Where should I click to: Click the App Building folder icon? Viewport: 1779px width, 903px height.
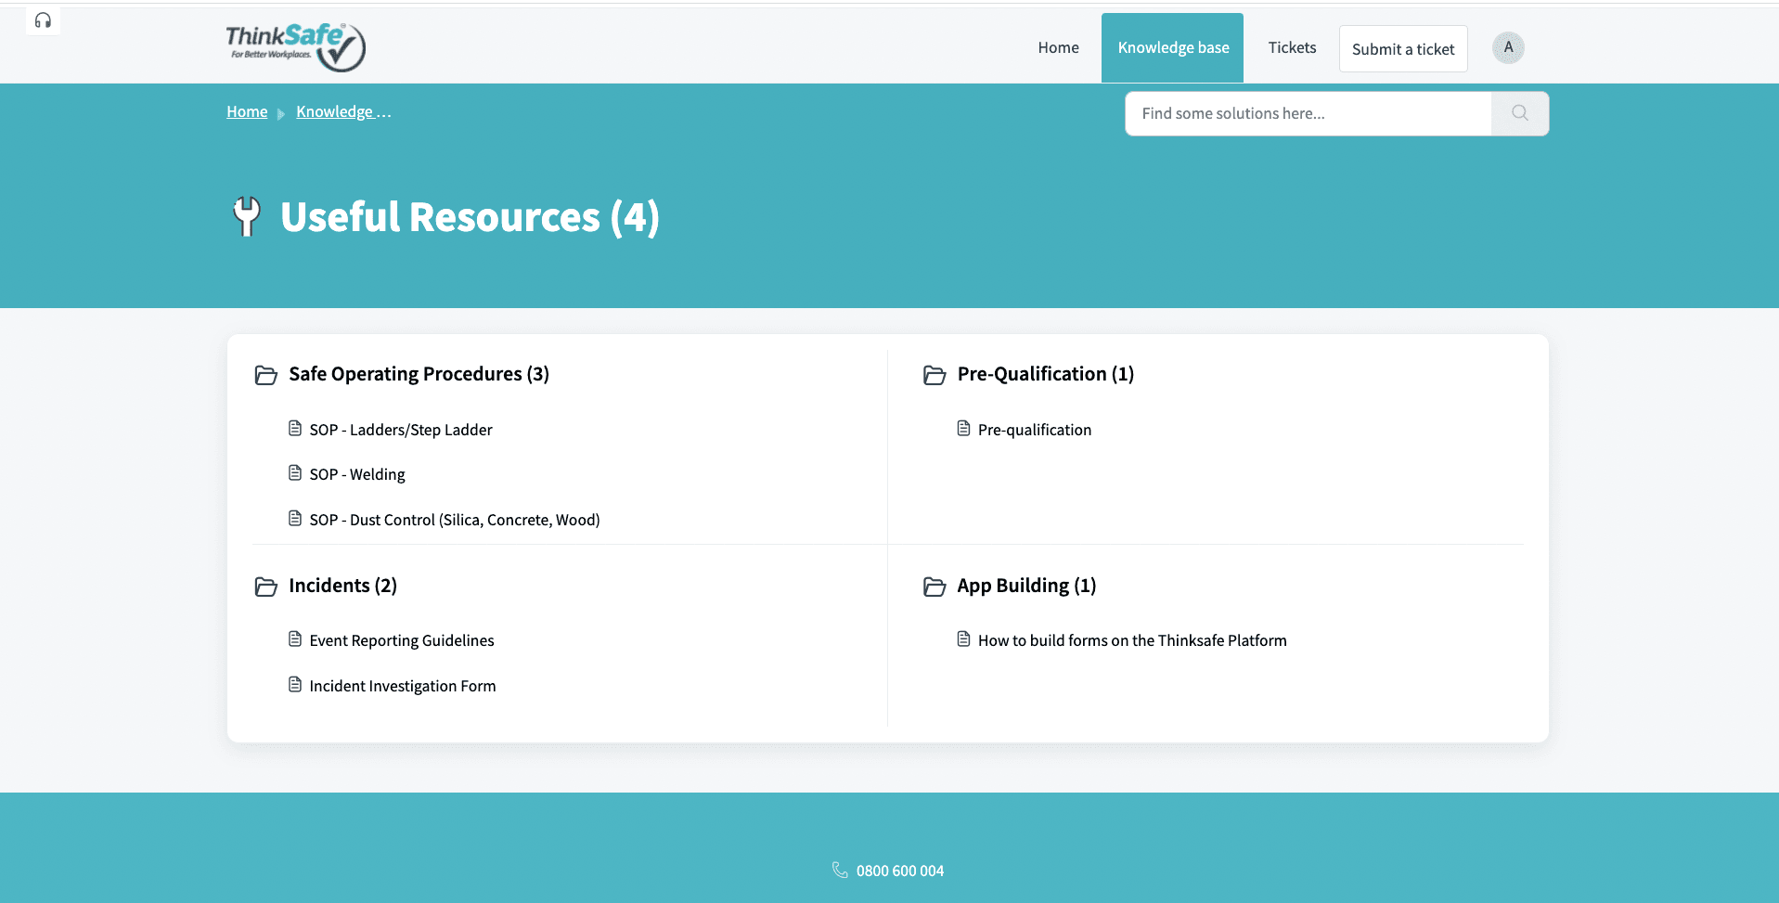pos(935,587)
